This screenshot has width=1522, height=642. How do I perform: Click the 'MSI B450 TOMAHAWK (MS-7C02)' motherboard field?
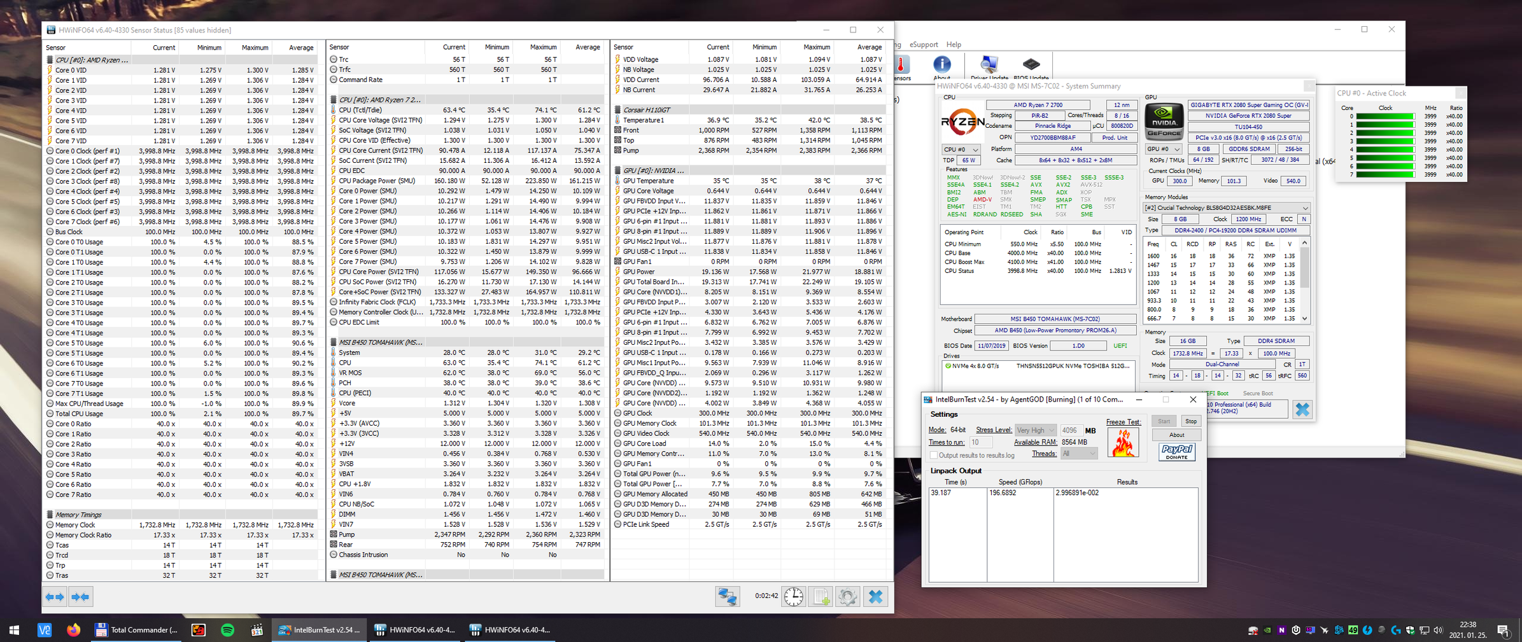tap(1055, 319)
